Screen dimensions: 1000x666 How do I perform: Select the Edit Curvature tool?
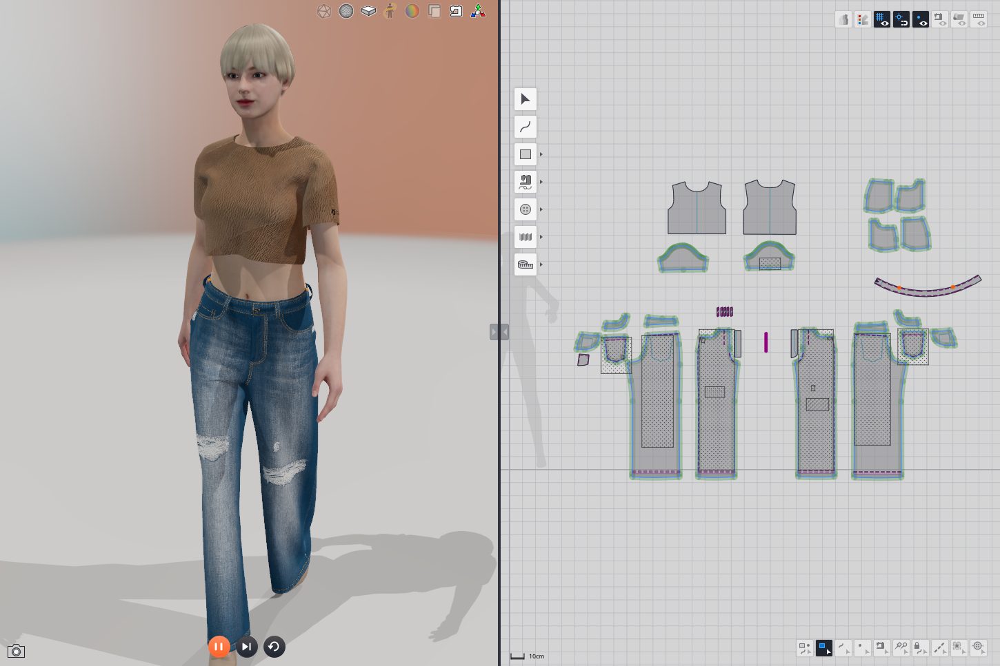click(525, 126)
